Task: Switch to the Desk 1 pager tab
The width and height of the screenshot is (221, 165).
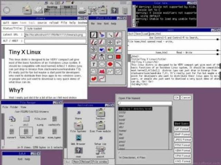Action: [x=68, y=7]
